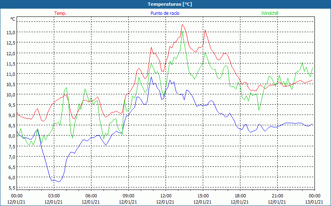331x206 pixels.
Task: Select the red Temp. legend label
Action: 60,13
